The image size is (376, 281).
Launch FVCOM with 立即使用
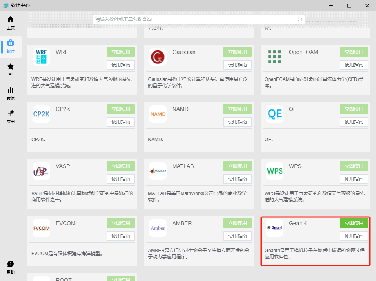coord(121,223)
